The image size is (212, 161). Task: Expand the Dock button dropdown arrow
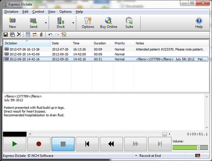(73, 23)
